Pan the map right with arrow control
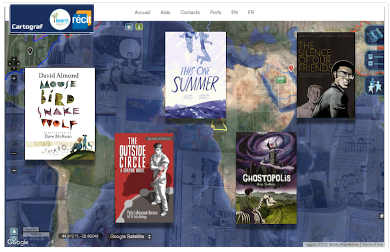Screen dimensions: 390x252 click(x=18, y=64)
